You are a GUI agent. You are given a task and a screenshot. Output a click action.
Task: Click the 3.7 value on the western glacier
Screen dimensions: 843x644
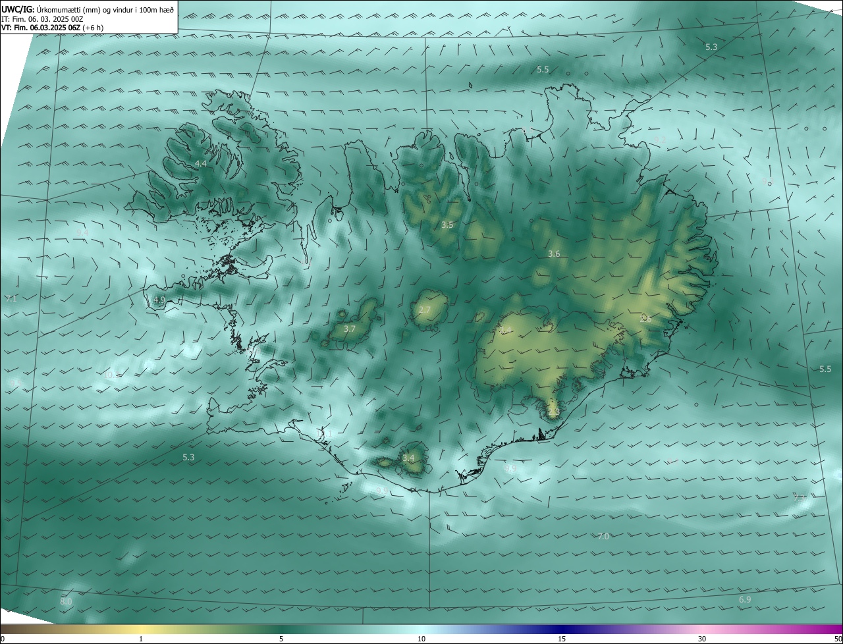[350, 329]
